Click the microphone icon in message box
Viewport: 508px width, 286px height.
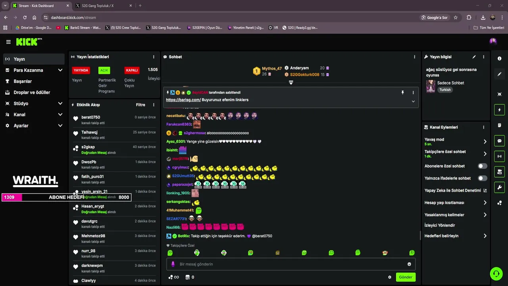pyautogui.click(x=173, y=264)
